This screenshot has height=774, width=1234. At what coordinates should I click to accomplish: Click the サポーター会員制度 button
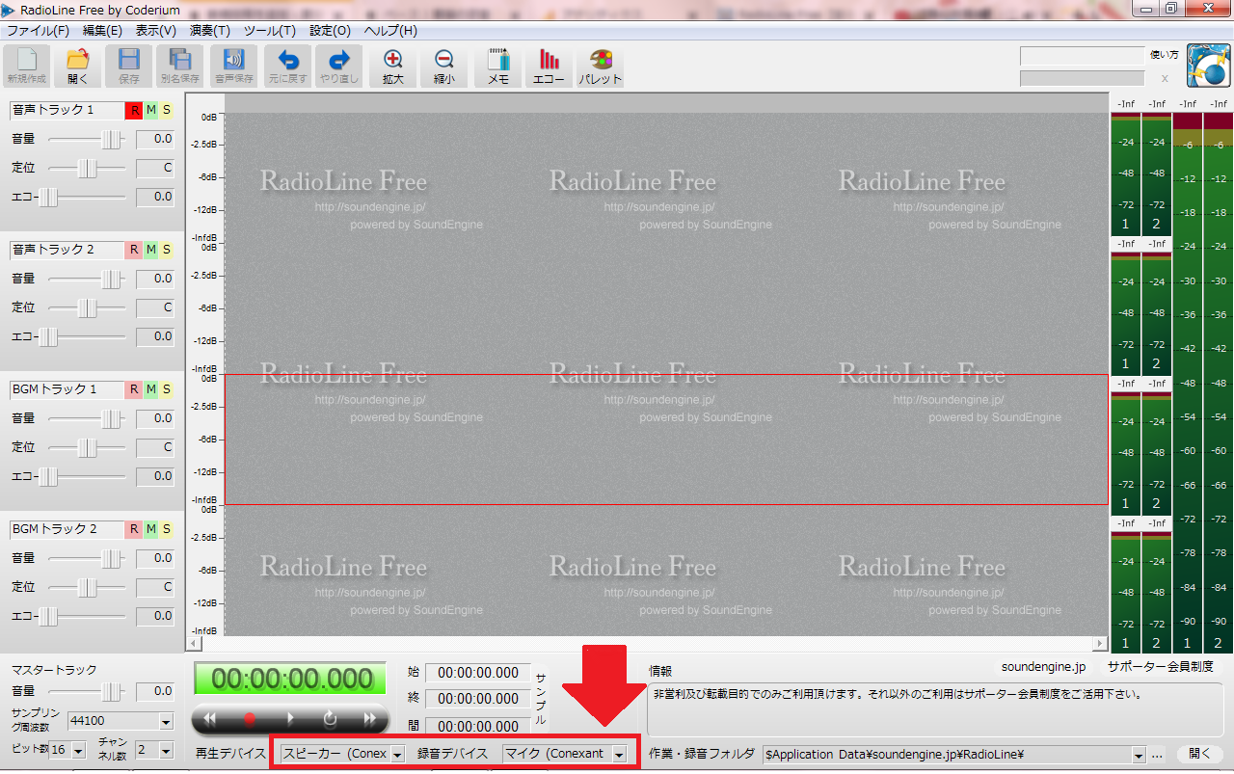[x=1161, y=666]
